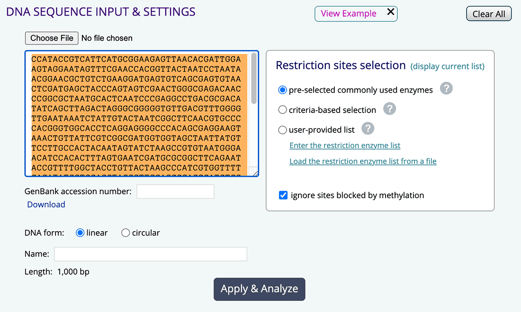Click sequence line starting ACCGTTTTGGCTACCTG
The height and width of the screenshot is (312, 521).
pos(136,168)
